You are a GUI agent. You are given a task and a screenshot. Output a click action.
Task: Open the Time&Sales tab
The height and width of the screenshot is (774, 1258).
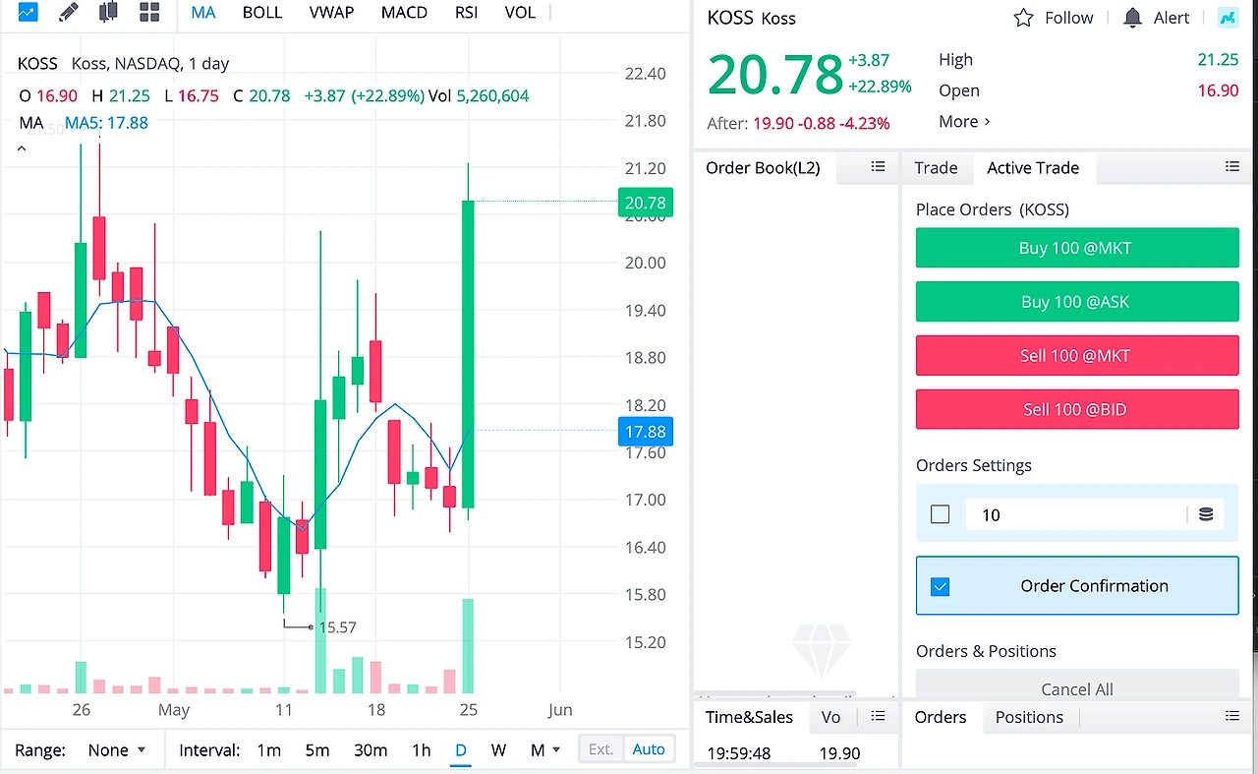coord(749,718)
